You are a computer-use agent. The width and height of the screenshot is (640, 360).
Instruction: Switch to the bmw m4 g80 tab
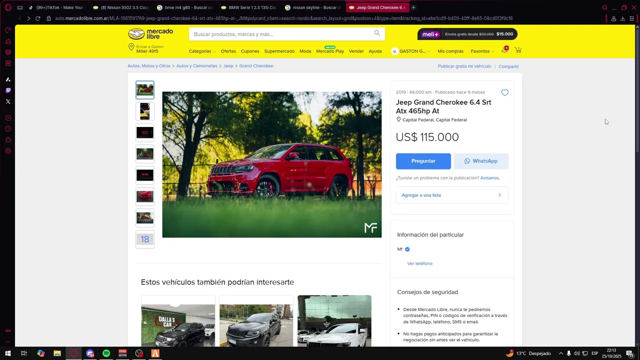click(184, 7)
